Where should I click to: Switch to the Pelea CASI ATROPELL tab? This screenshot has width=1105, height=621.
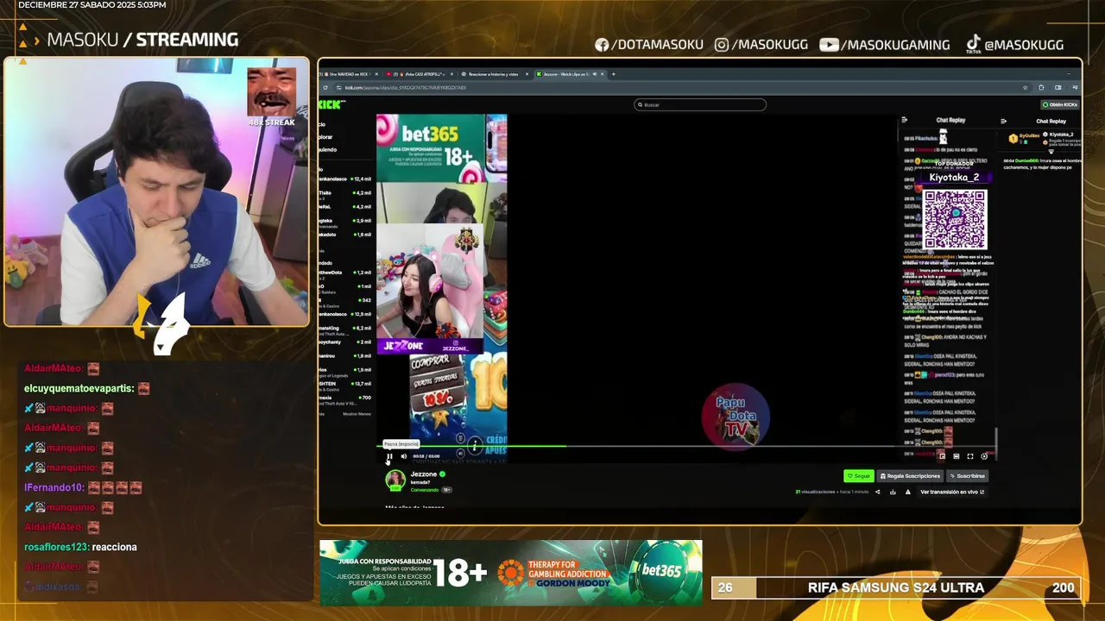[x=420, y=74]
